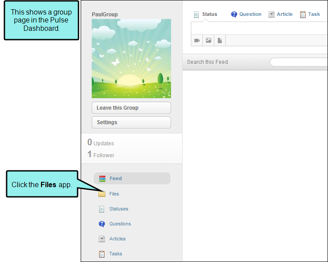Viewport: 328px width, 262px height.
Task: Open the Feed app
Action: (x=132, y=178)
